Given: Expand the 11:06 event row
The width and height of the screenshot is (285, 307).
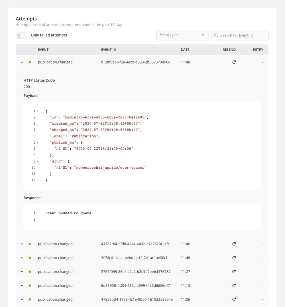Looking at the screenshot, I should pos(22,300).
